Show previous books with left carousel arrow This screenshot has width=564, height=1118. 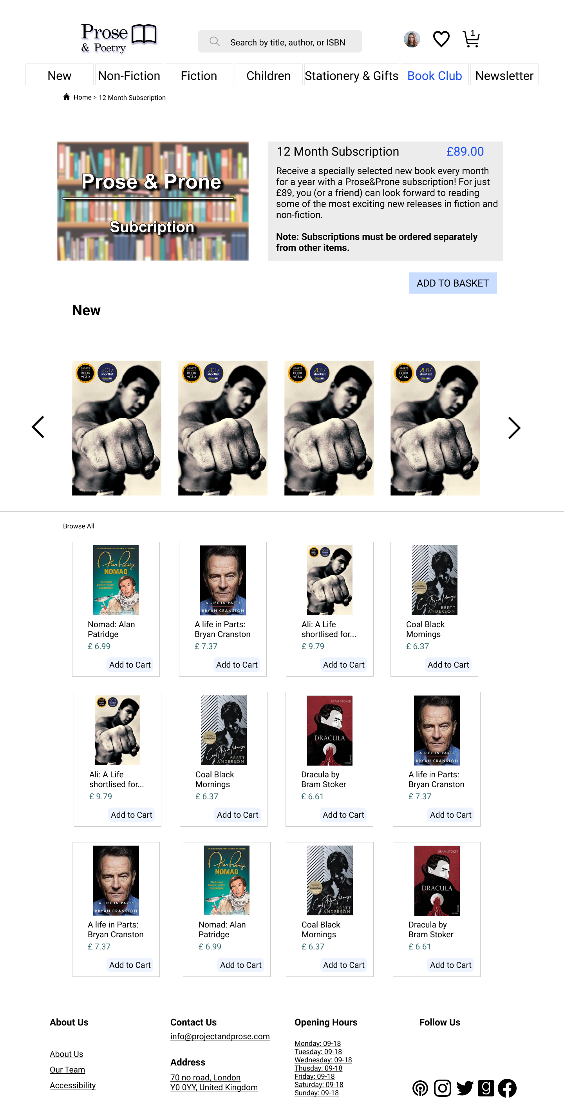pyautogui.click(x=38, y=427)
